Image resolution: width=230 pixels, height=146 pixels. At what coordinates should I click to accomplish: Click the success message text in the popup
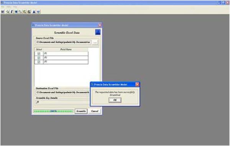click(x=115, y=93)
